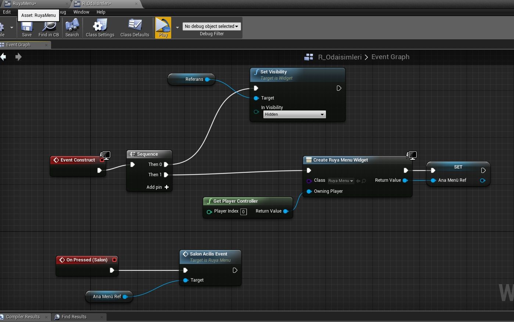Close the Find Results tab
The height and width of the screenshot is (322, 514).
tap(101, 317)
